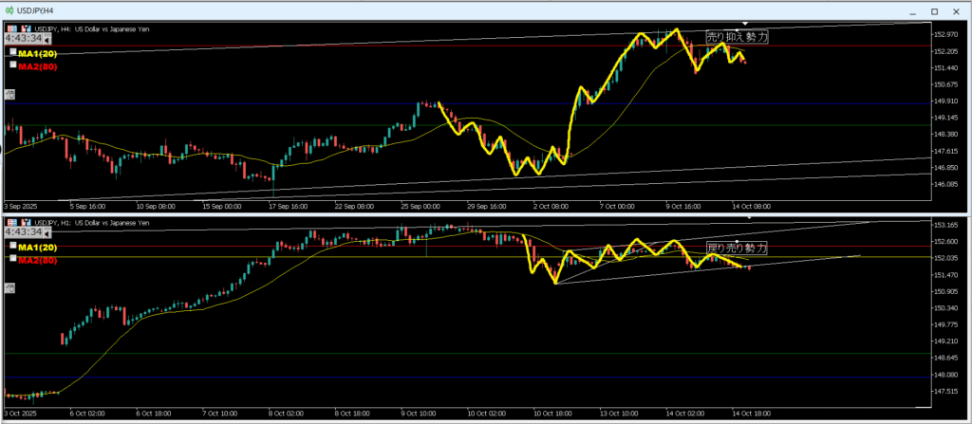Collapse the H4 timer panel with its arrow
Image resolution: width=972 pixels, height=424 pixels.
tap(47, 39)
